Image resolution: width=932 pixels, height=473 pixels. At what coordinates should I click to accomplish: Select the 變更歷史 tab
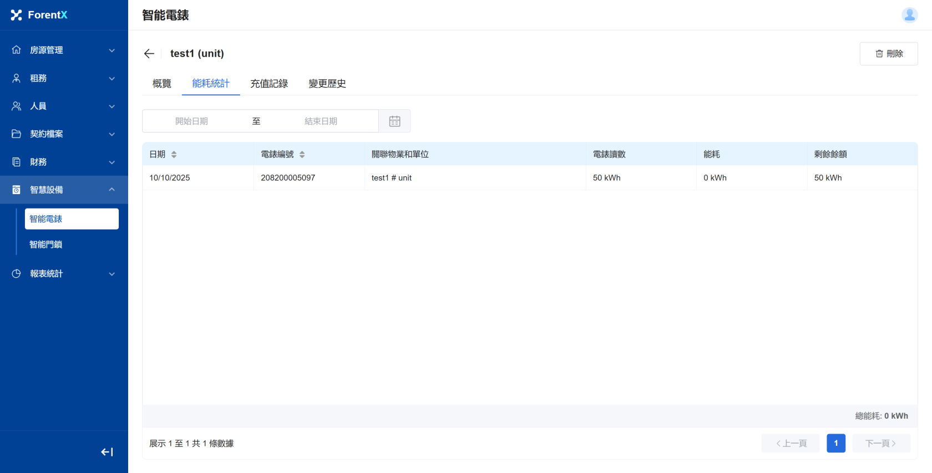coord(327,84)
